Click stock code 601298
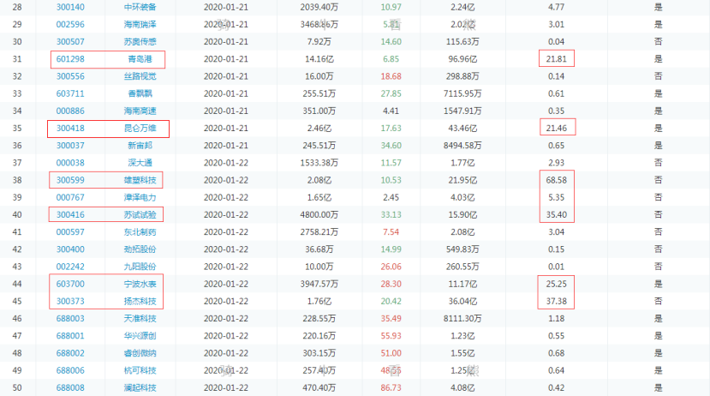 (70, 59)
